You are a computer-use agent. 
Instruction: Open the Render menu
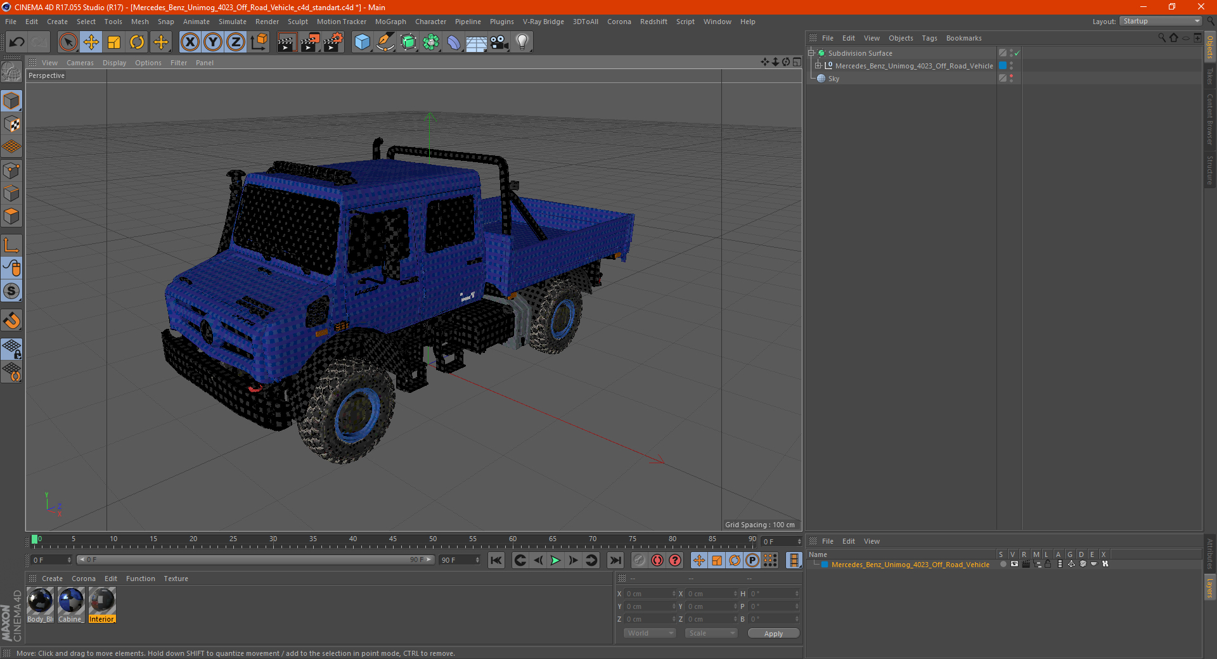(x=267, y=22)
